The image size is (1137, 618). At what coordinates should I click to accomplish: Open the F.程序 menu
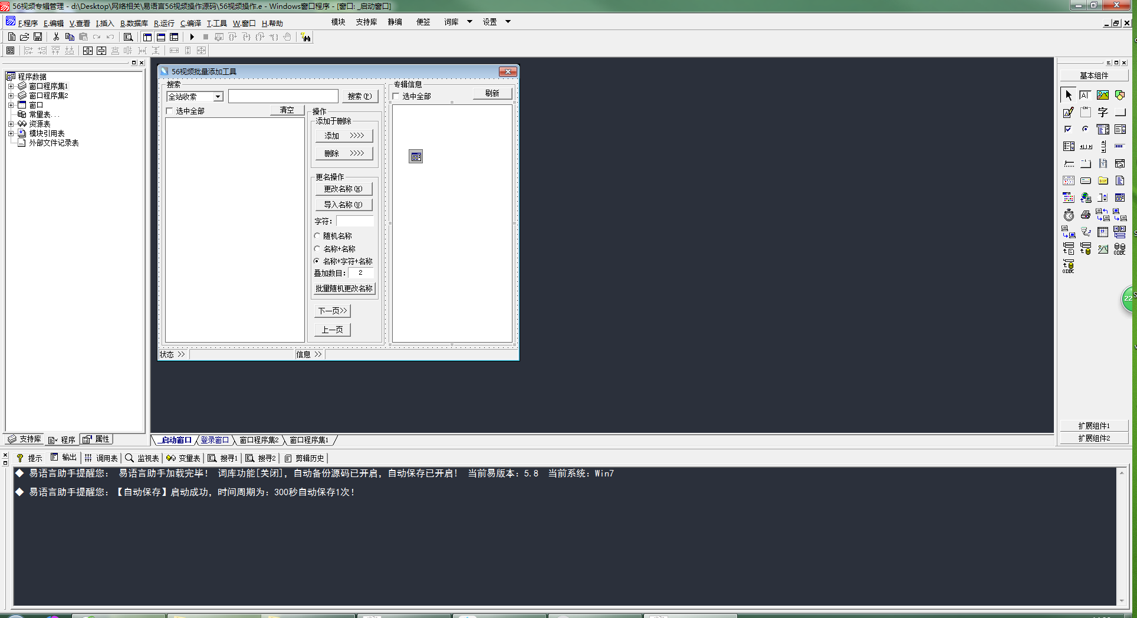click(28, 23)
